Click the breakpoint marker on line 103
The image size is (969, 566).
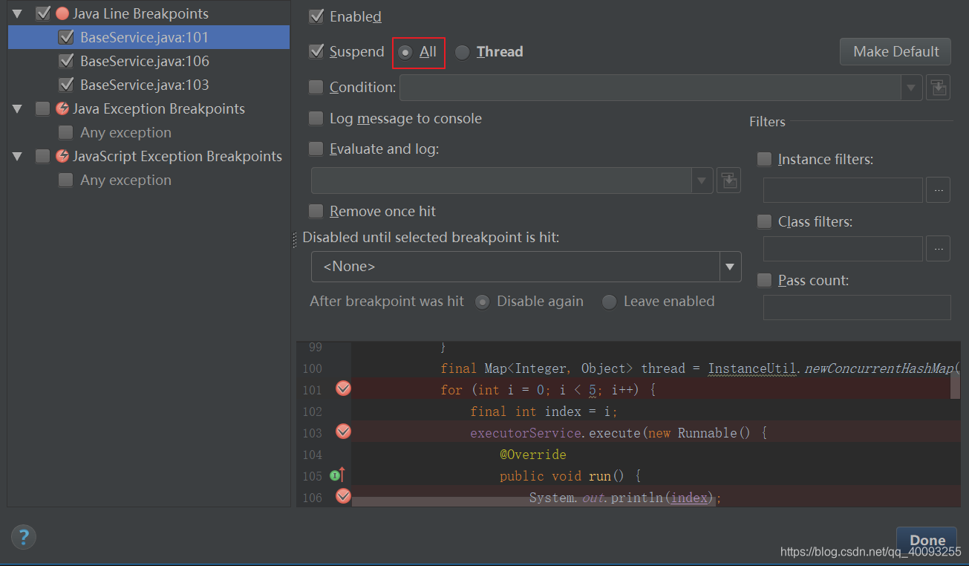click(343, 432)
